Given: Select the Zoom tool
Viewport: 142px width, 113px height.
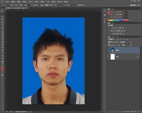Looking at the screenshot, I should click(x=2, y=64).
